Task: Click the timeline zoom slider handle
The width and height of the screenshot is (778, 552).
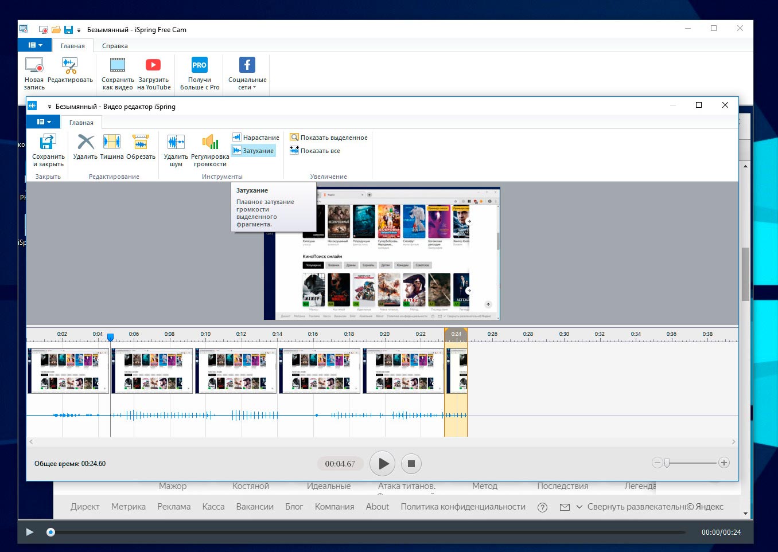Action: tap(667, 463)
